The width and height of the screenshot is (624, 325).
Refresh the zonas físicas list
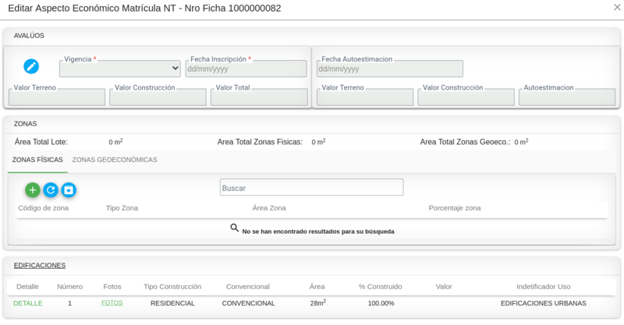[51, 189]
